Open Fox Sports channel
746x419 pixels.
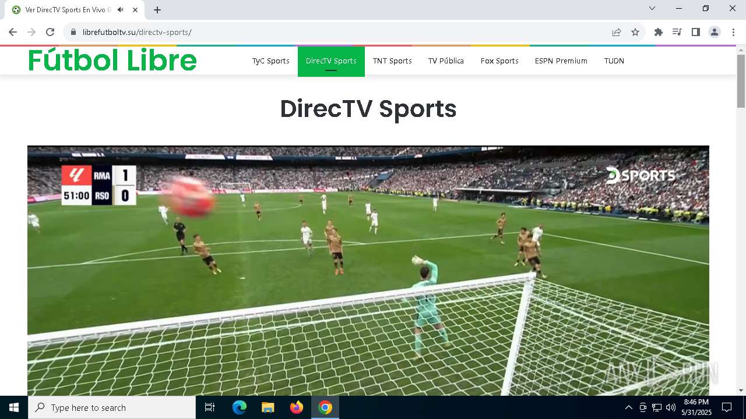pos(499,61)
